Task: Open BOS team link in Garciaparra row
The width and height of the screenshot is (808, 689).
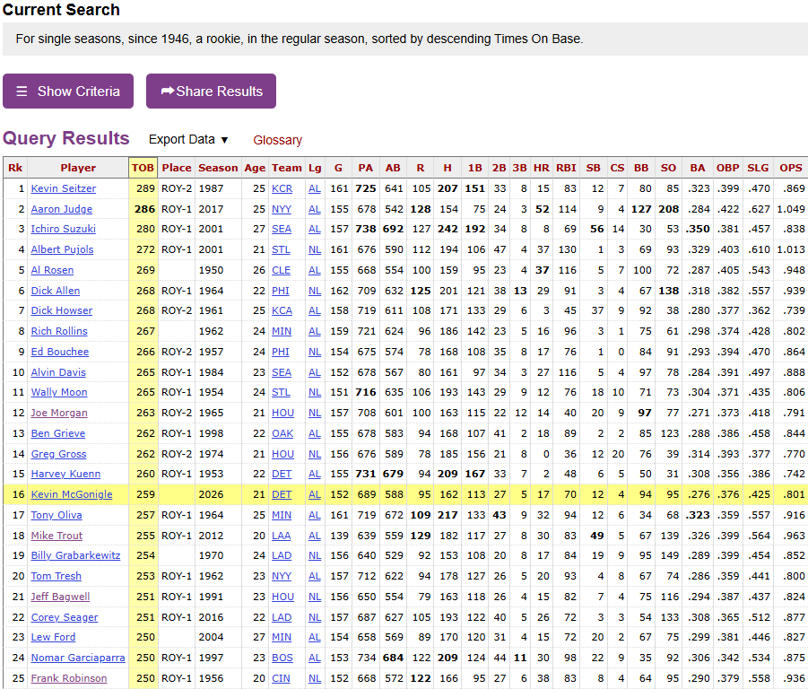Action: tap(282, 658)
